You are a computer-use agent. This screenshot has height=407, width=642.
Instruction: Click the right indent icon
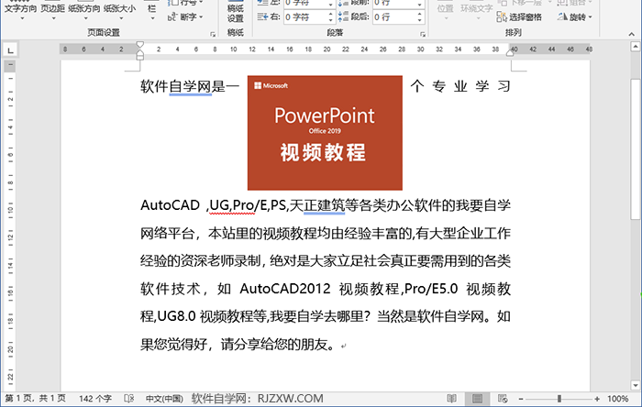tap(262, 17)
